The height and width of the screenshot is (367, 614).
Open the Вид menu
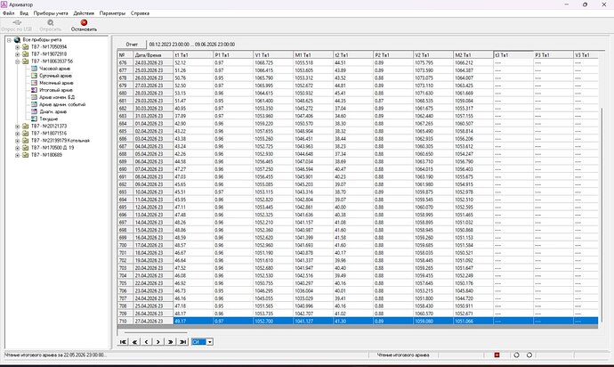click(x=24, y=13)
